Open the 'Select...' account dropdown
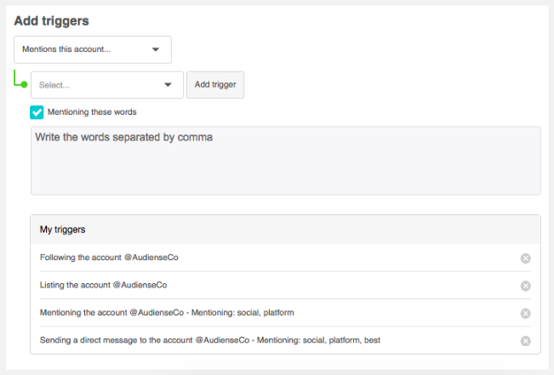The width and height of the screenshot is (554, 375). click(107, 85)
